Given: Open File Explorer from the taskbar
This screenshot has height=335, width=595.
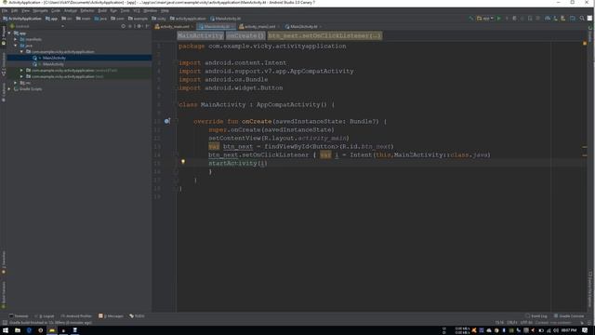Looking at the screenshot, I should pos(18,330).
